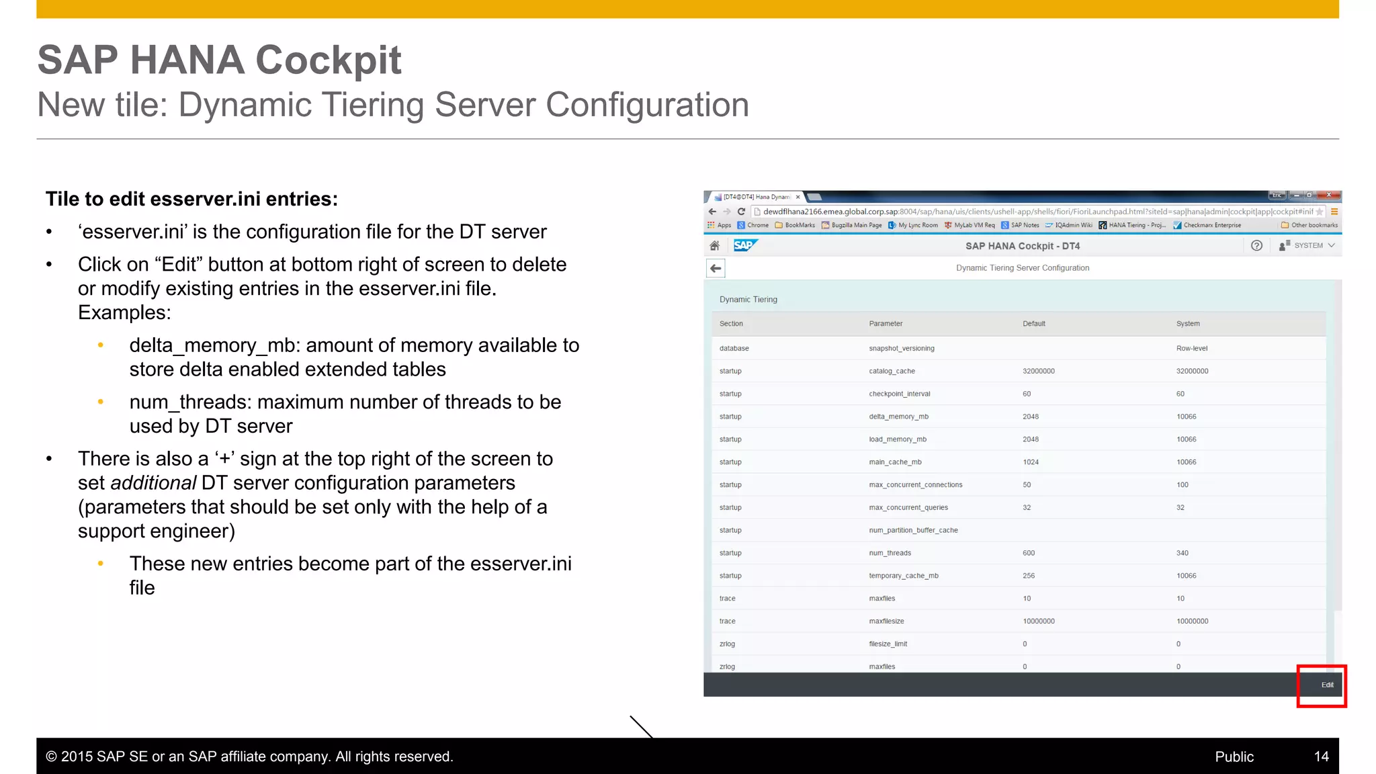Click the database section cell
1376x774 pixels.
click(x=734, y=348)
